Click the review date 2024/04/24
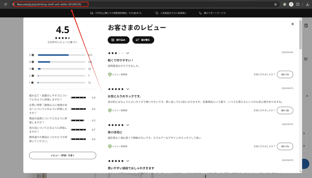Image resolution: width=312 pixels, height=178 pixels. click(x=287, y=52)
